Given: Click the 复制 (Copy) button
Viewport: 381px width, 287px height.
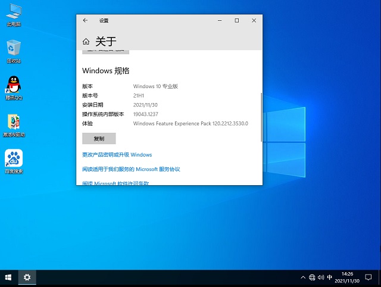Looking at the screenshot, I should [x=99, y=138].
